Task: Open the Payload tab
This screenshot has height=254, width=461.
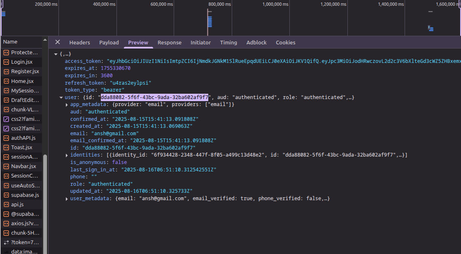Action: tap(109, 43)
